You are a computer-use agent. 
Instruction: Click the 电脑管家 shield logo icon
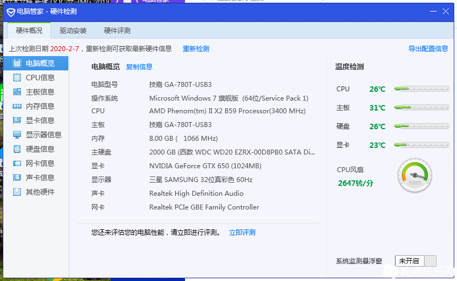(11, 12)
